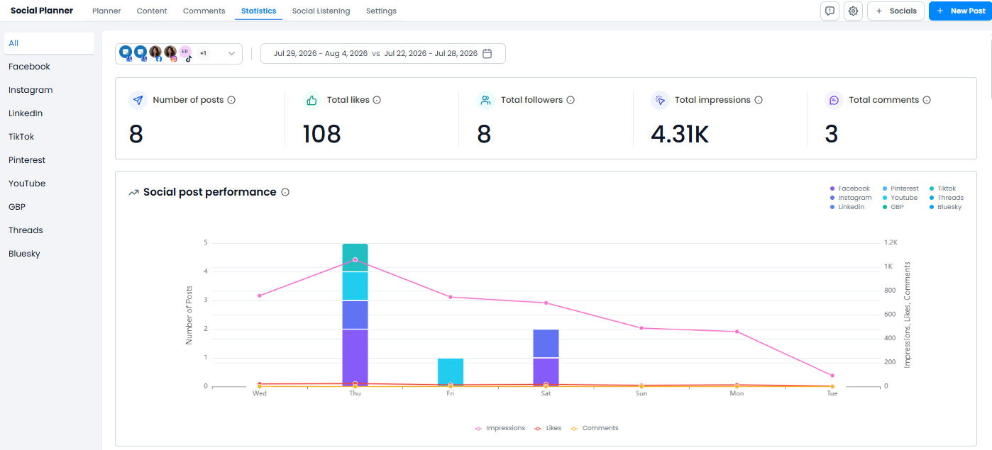Click the Tuesday impressions data point
Screen dimensions: 992x450
(832, 376)
